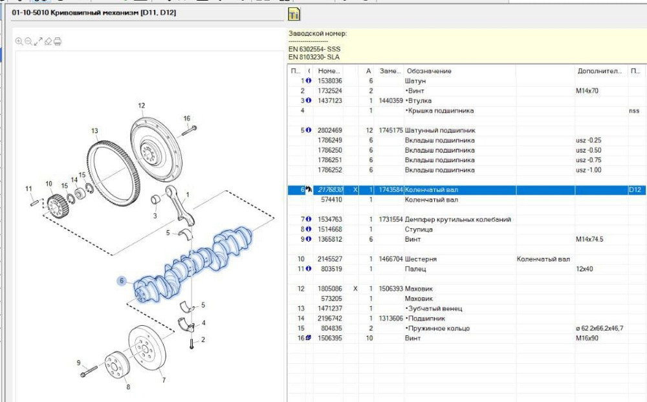Zoom in on the parts diagram
647x402 pixels.
[x=19, y=42]
